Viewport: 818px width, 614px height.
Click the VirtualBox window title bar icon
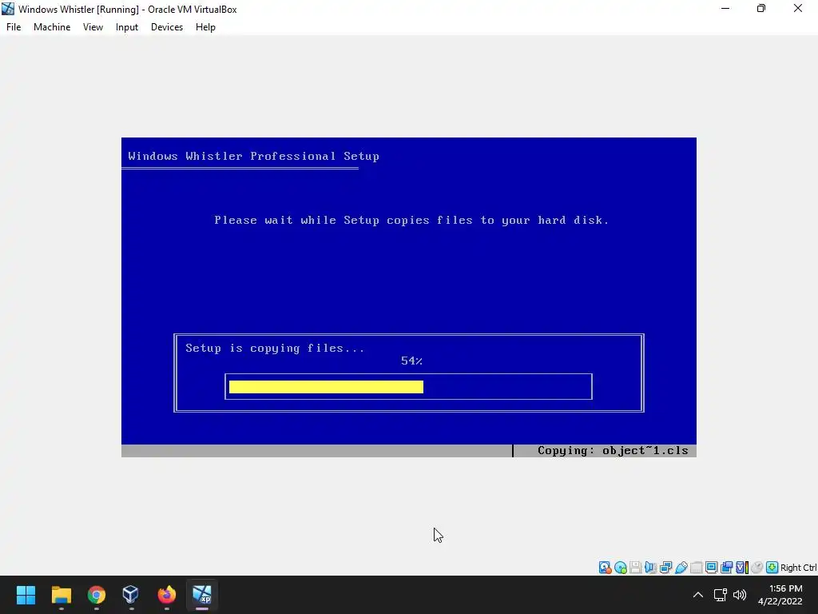[8, 9]
